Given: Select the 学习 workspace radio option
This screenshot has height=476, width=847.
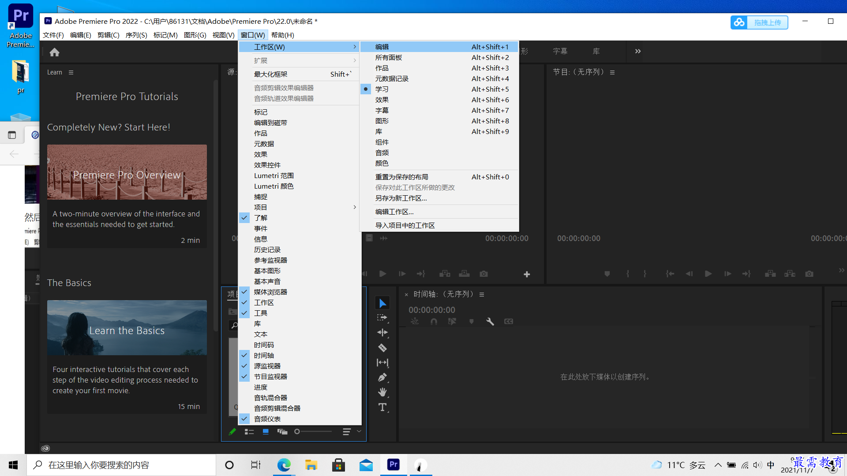Looking at the screenshot, I should [x=366, y=89].
